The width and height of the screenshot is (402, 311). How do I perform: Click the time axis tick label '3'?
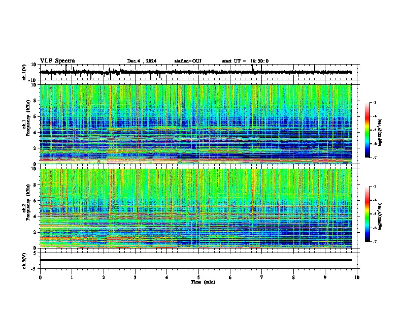click(x=135, y=277)
